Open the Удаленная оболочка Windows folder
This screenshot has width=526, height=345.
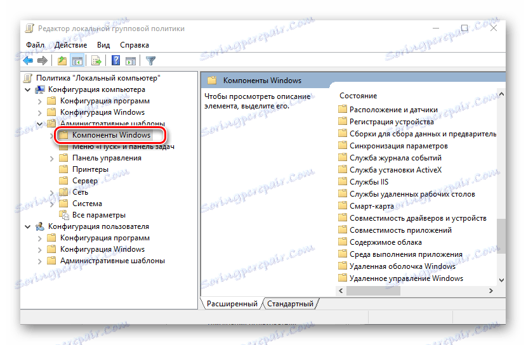402,266
